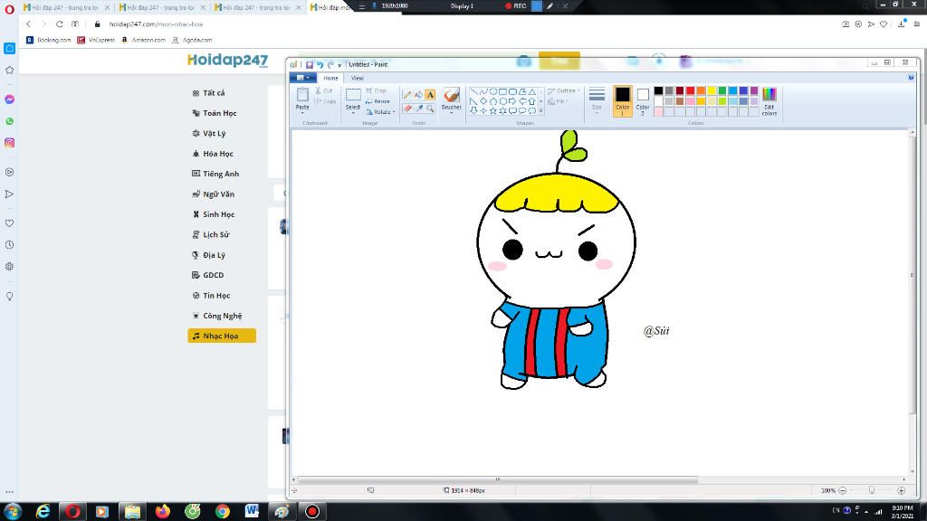Open the Rotate dropdown menu
Viewport: 927px width, 521px height.
(380, 111)
